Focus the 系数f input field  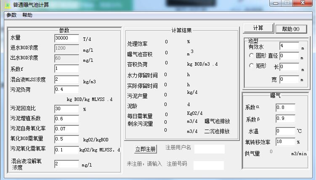pyautogui.click(x=67, y=69)
